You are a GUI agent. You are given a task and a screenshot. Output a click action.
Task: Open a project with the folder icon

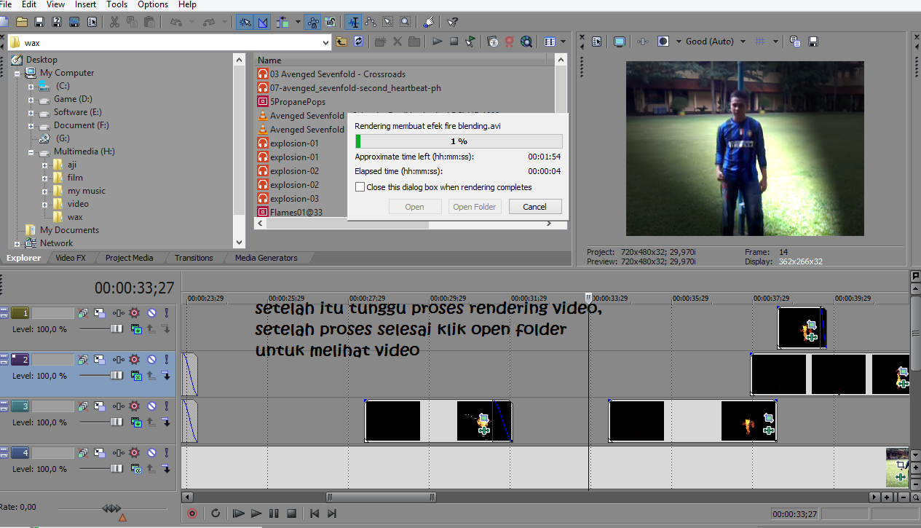[21, 21]
